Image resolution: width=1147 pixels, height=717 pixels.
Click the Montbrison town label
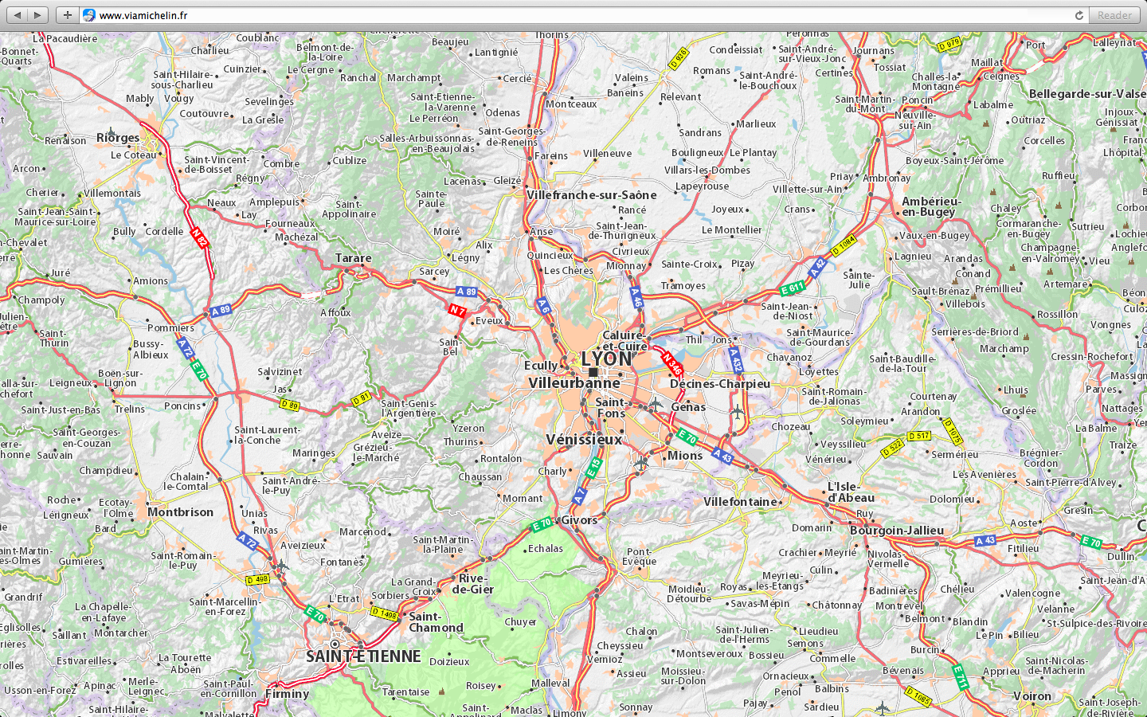coord(181,512)
